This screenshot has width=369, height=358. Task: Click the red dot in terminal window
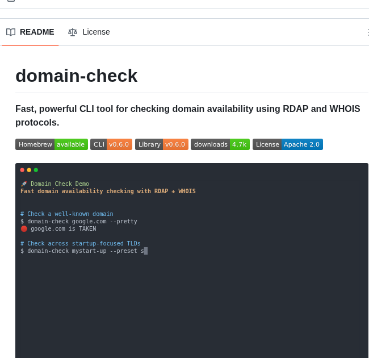22,170
